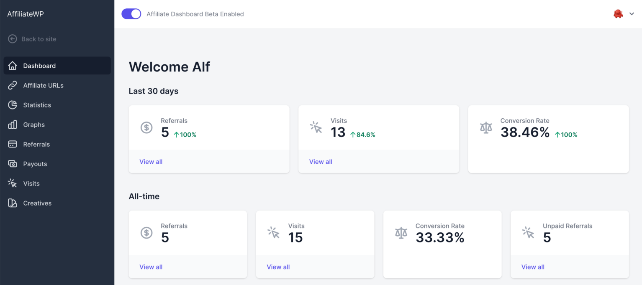Select the Affiliate URLs link icon
This screenshot has width=642, height=285.
click(x=13, y=85)
